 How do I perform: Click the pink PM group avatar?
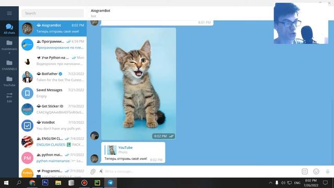(27, 158)
